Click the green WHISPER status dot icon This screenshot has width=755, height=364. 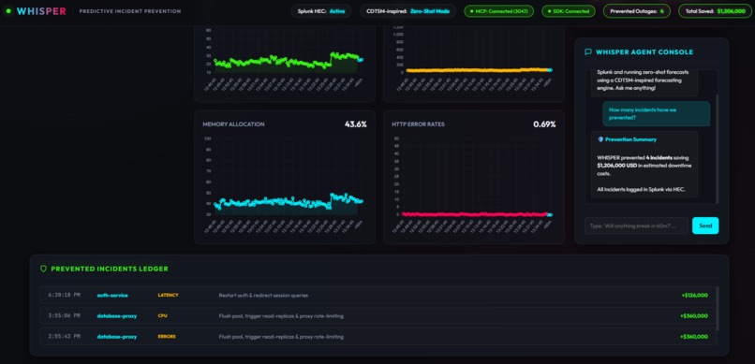click(x=8, y=10)
